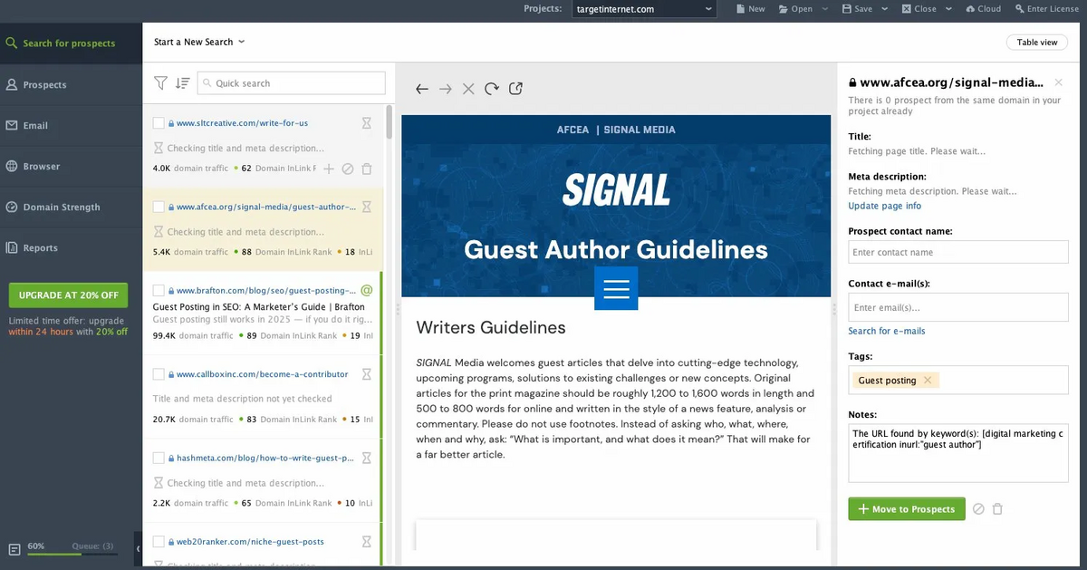Open the sort order icon

coord(182,83)
